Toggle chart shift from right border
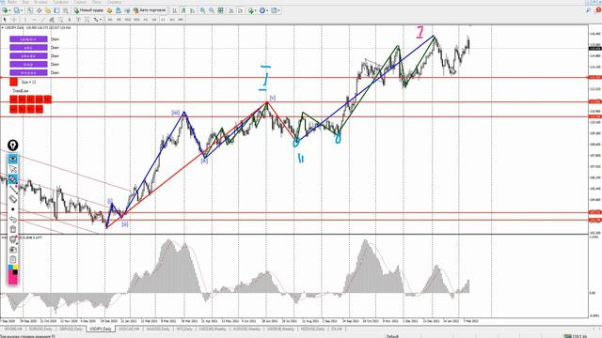Image resolution: width=602 pixels, height=338 pixels. [x=241, y=10]
